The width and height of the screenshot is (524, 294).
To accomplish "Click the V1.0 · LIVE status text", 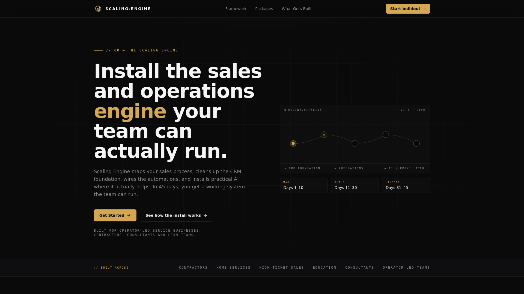I will (413, 110).
